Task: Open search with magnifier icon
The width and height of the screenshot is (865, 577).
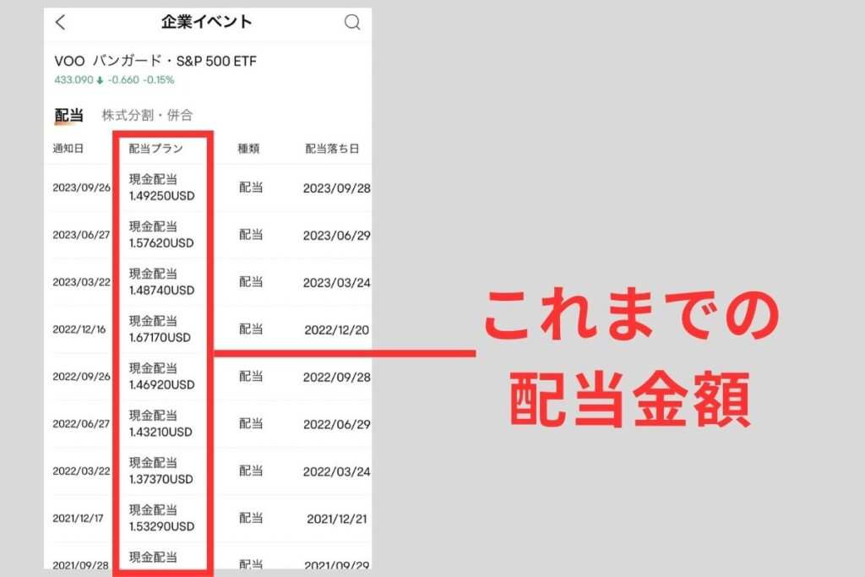Action: pos(352,23)
